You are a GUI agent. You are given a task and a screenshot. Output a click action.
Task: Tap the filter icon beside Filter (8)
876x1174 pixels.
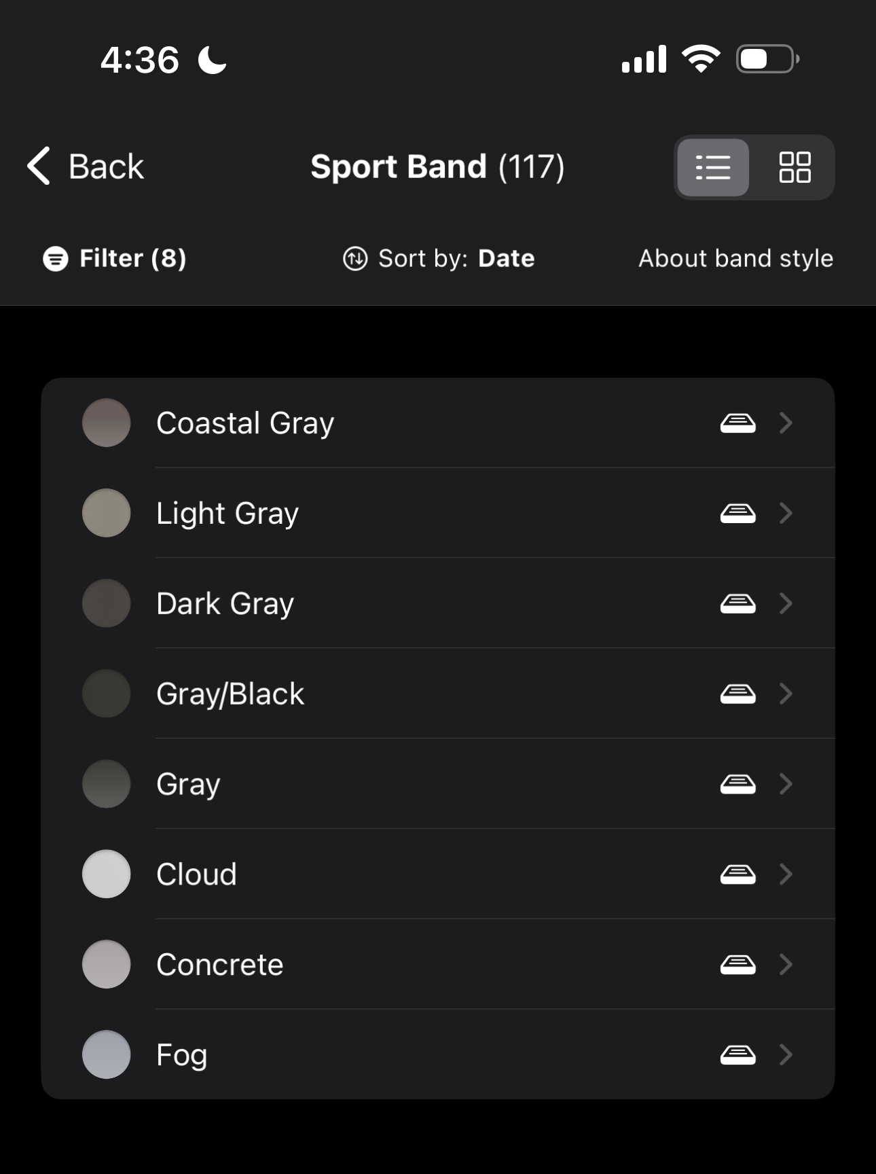tap(56, 259)
